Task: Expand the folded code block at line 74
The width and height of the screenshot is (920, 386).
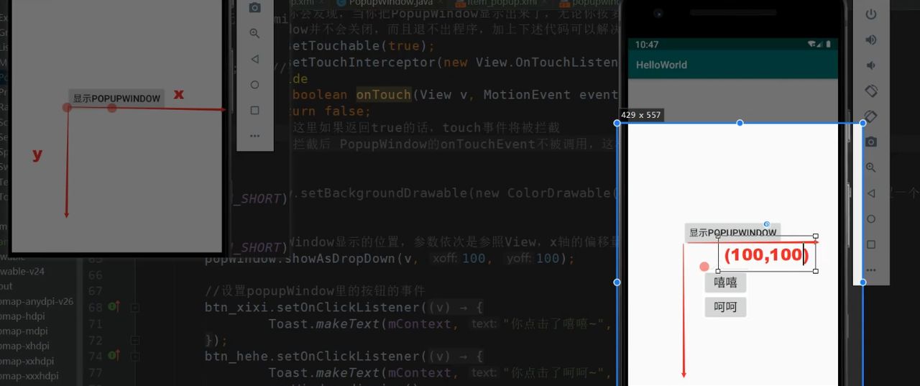Action: pos(134,356)
